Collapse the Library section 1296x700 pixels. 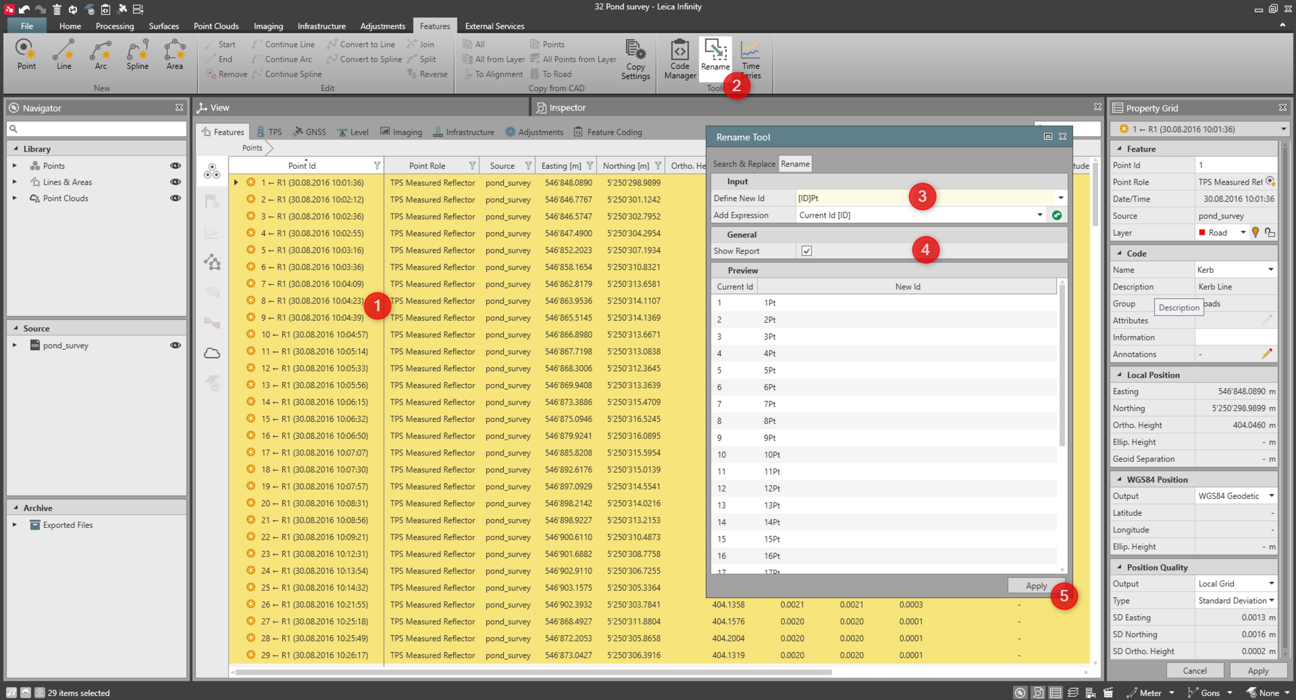click(16, 148)
